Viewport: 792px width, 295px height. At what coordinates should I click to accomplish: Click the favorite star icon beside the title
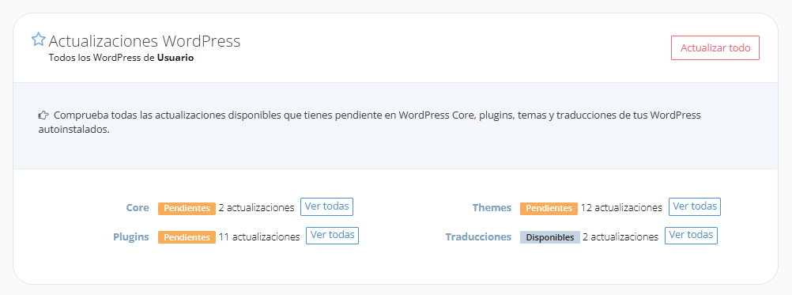tap(39, 40)
